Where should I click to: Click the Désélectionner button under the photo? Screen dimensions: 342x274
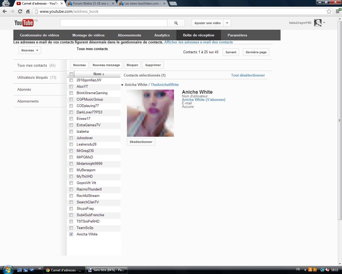[141, 142]
